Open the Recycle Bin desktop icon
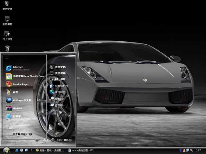 click(x=7, y=48)
